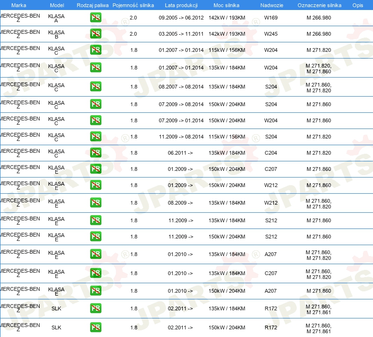Viewport: 373px width, 337px height.
Task: Click the fuel icon for S212 135kW row
Action: point(95,221)
